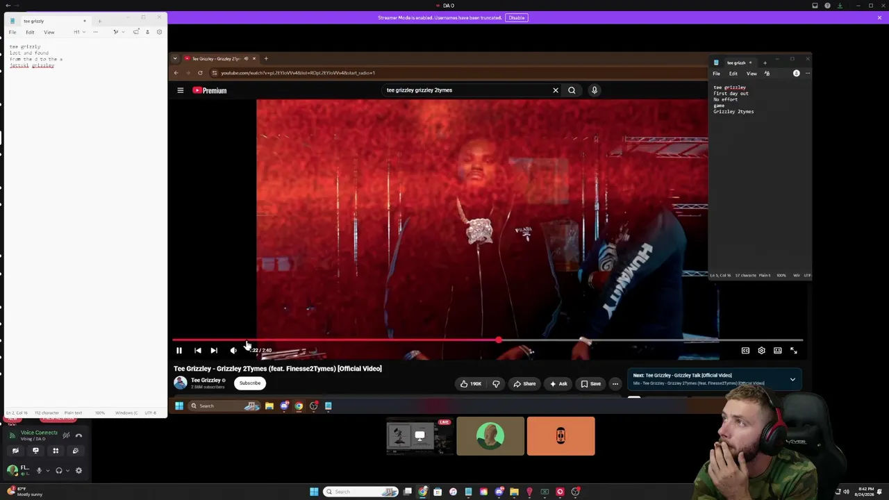
Task: Open the weather widget on the taskbar
Action: tap(25, 492)
